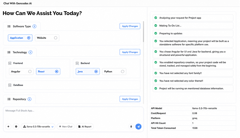Expand the DataBase section
Viewport: 240px width, 138px height.
pos(73,85)
